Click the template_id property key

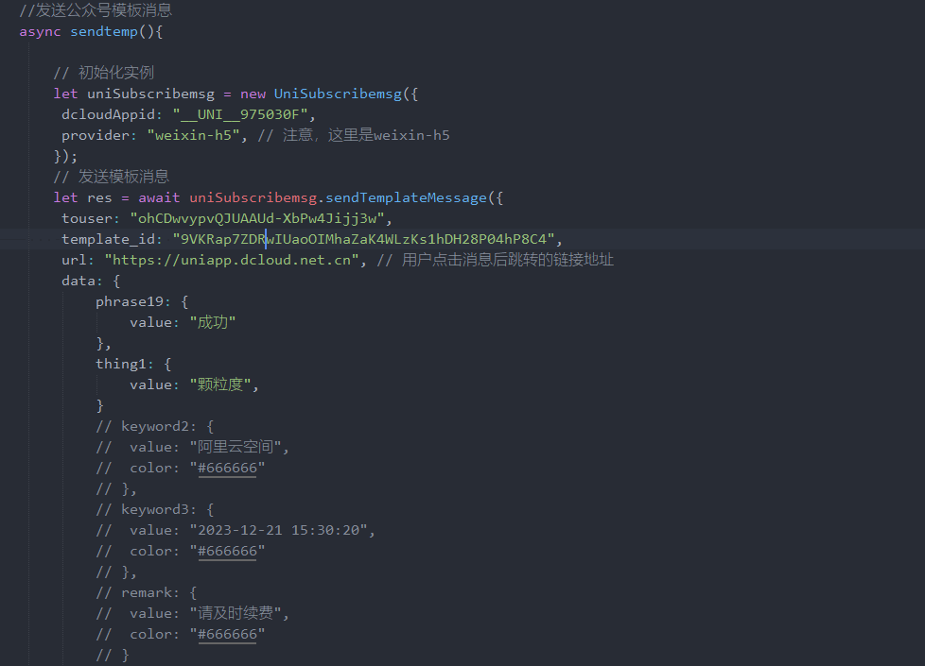click(108, 239)
